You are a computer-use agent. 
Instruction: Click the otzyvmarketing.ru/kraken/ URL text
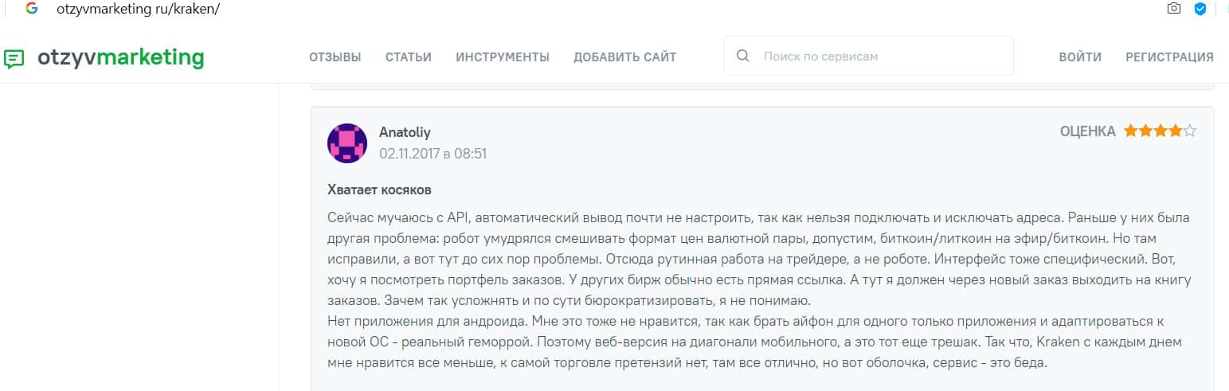point(138,10)
